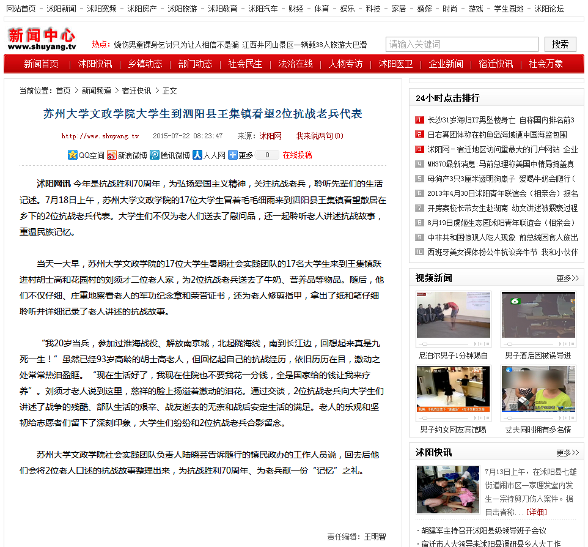Share article to 新浪微博

(127, 155)
